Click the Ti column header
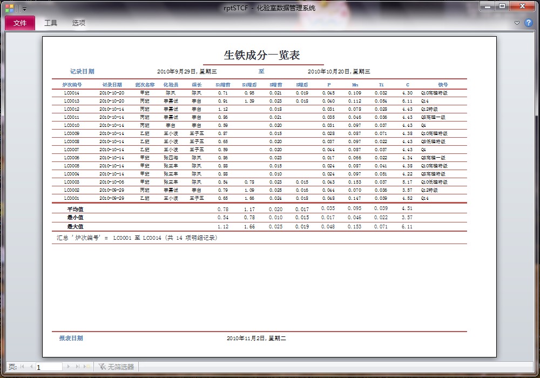The width and height of the screenshot is (540, 378). [x=381, y=85]
